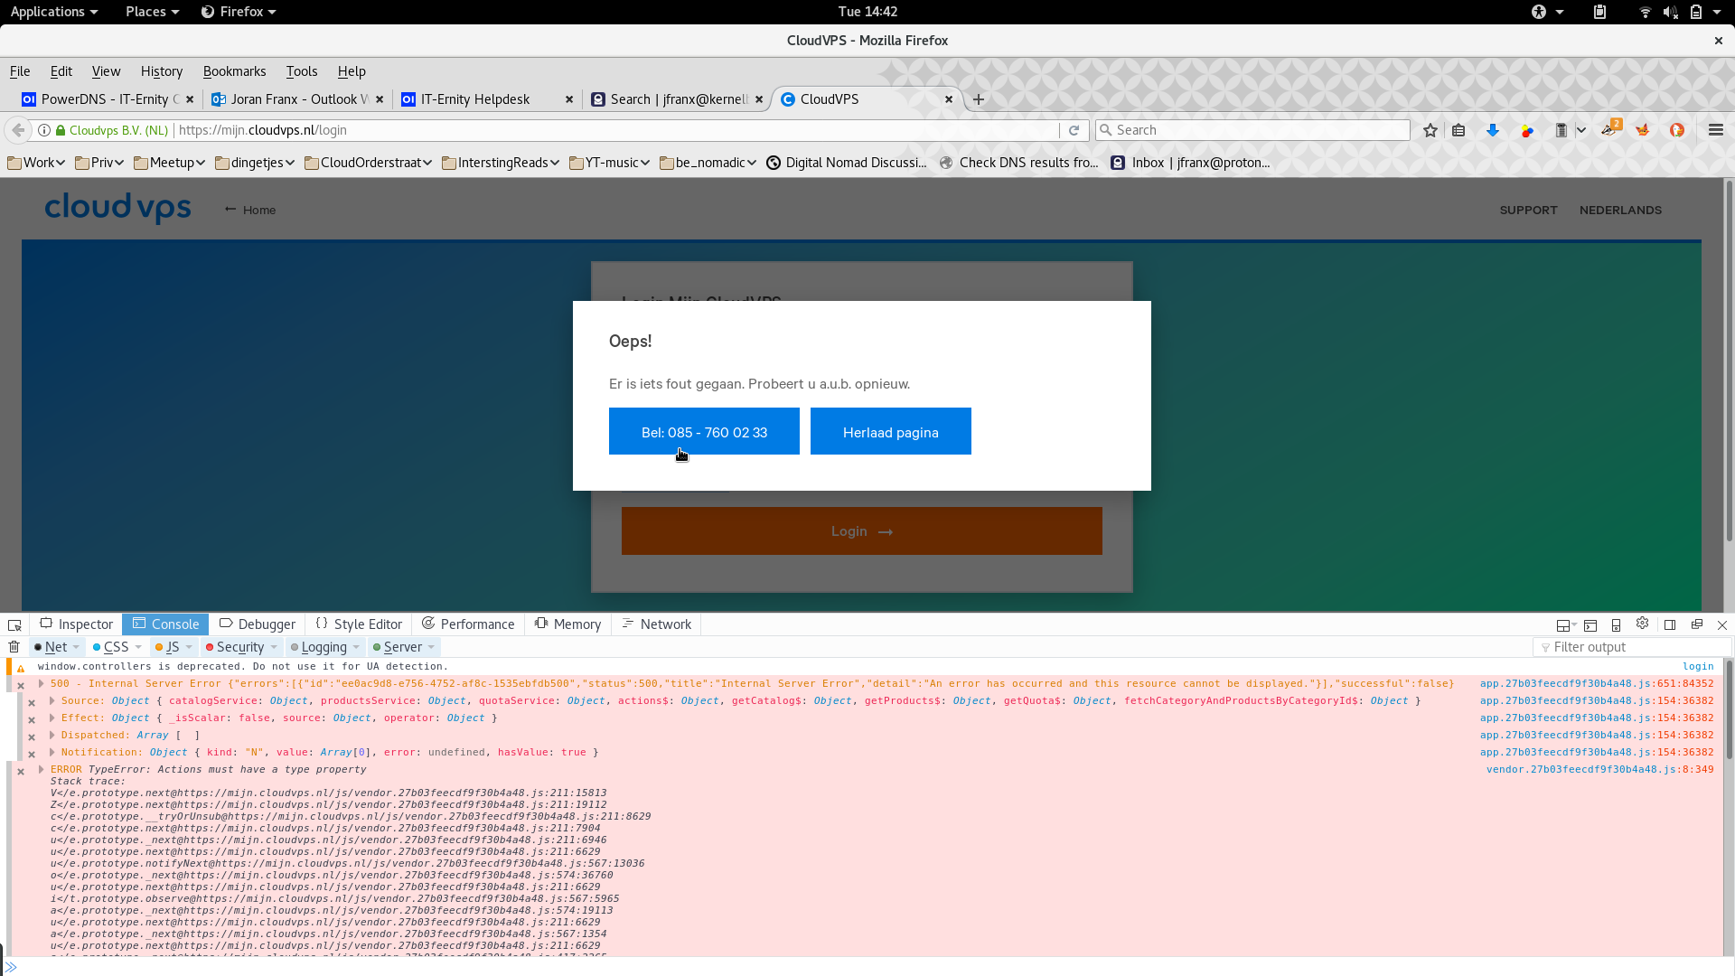Click the colored circles extension icon
This screenshot has width=1735, height=976.
click(x=1527, y=130)
